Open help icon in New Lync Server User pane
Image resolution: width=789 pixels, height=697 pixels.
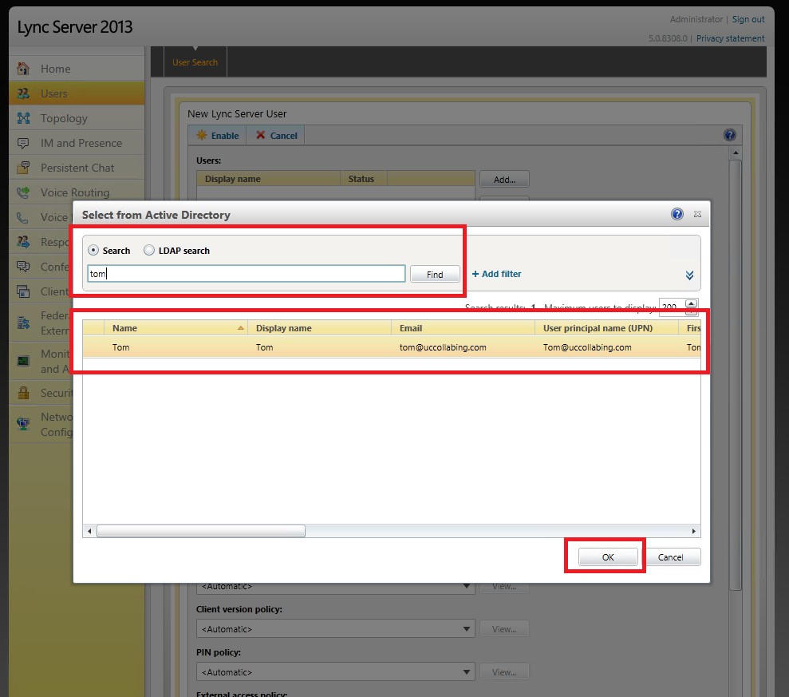tap(730, 135)
